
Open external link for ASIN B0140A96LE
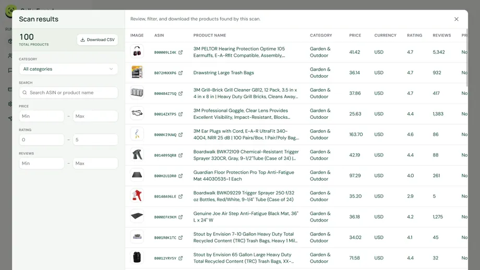point(181,197)
